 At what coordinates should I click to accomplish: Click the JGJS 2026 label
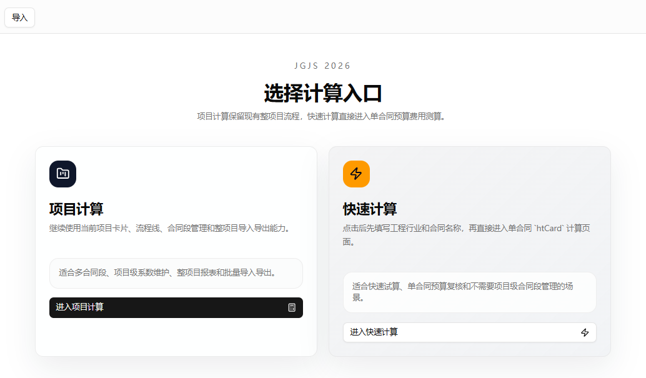322,66
